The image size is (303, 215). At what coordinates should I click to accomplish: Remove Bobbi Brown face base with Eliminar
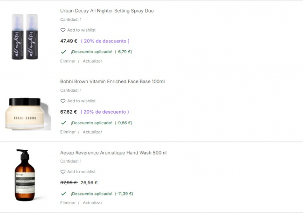(68, 132)
